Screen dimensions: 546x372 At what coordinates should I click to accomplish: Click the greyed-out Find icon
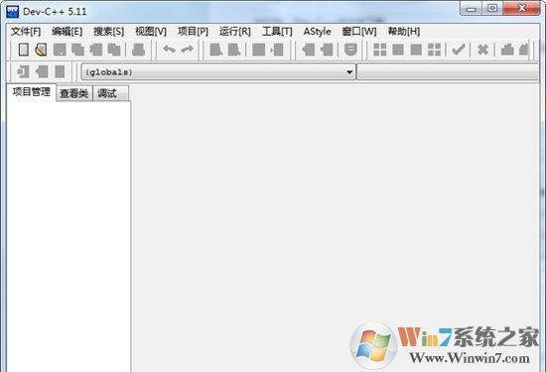[216, 50]
